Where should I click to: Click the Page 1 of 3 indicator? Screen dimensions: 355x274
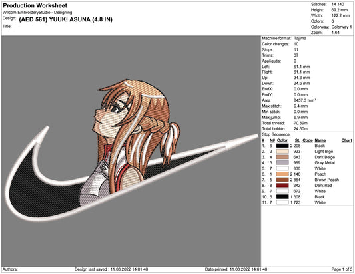click(x=342, y=269)
